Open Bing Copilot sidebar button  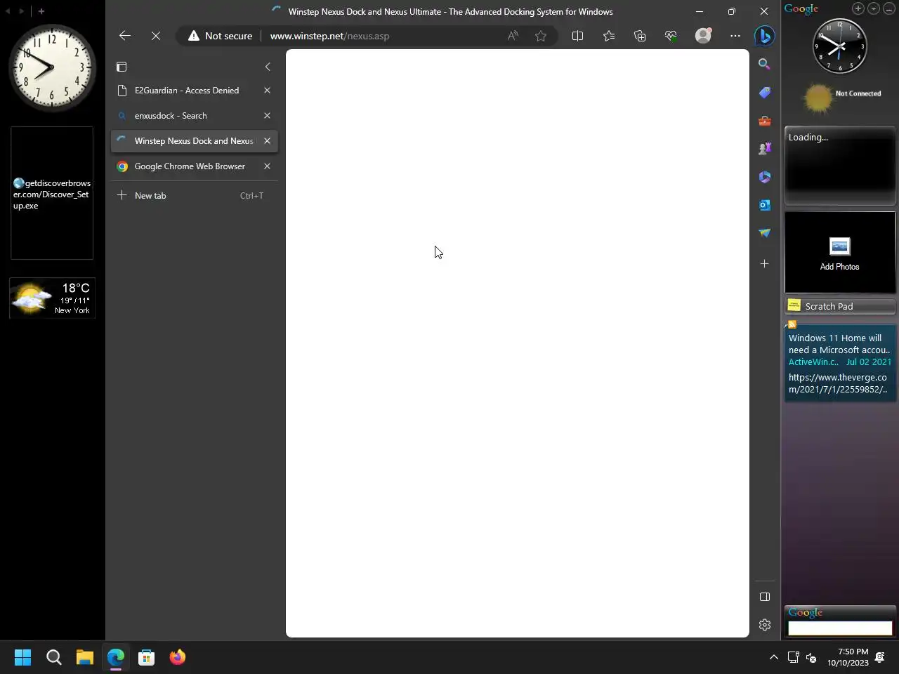(764, 35)
